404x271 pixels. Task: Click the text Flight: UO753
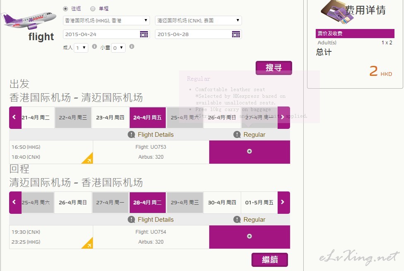[x=151, y=147]
